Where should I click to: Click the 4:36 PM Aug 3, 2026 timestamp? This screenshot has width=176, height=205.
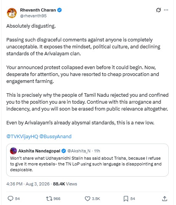28,184
